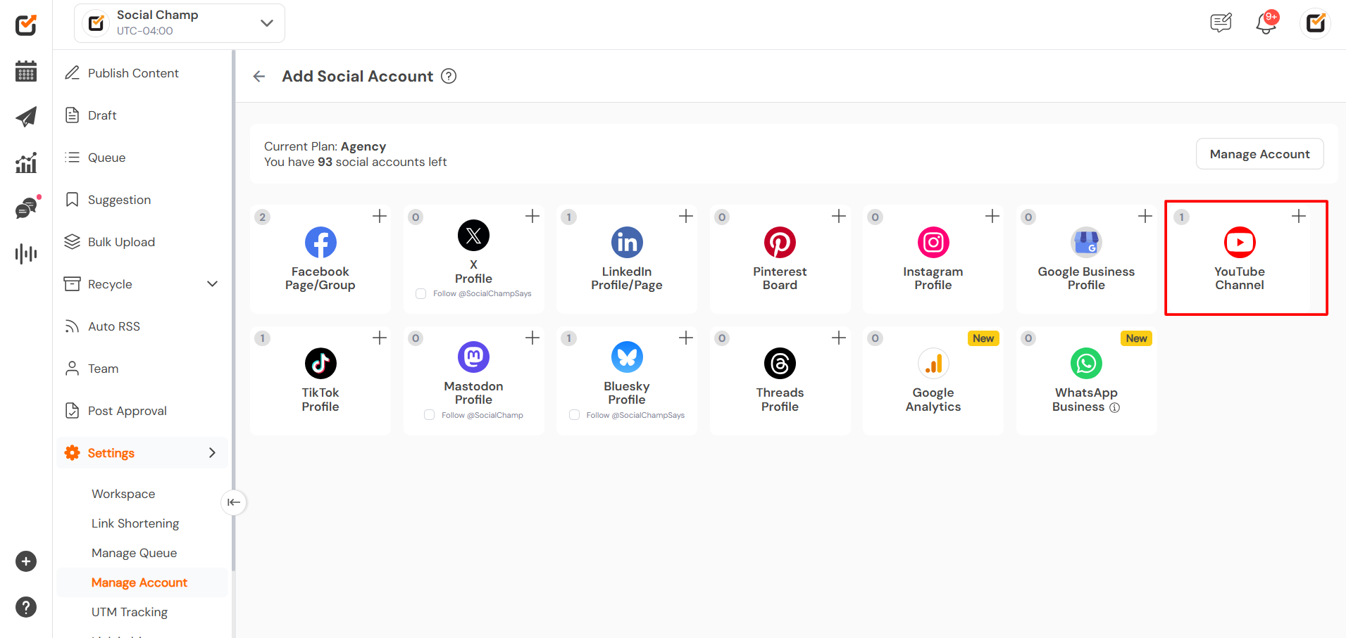Click the Pinterest logo icon

point(780,243)
